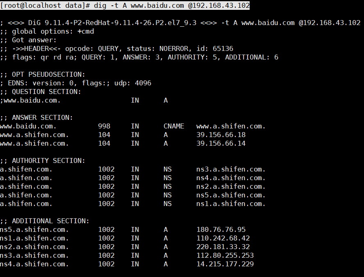
Task: Click 'ns3.a.shifen.com.' name in additional section
Action: coord(34,255)
